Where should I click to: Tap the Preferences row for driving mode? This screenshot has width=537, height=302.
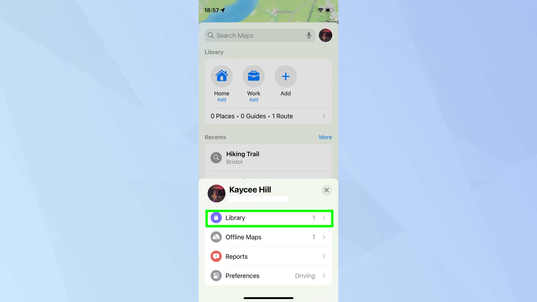(x=268, y=275)
